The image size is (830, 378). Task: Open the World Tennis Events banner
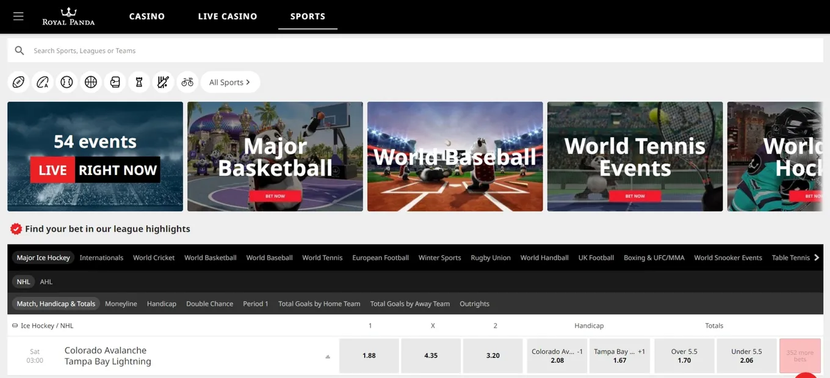click(635, 157)
